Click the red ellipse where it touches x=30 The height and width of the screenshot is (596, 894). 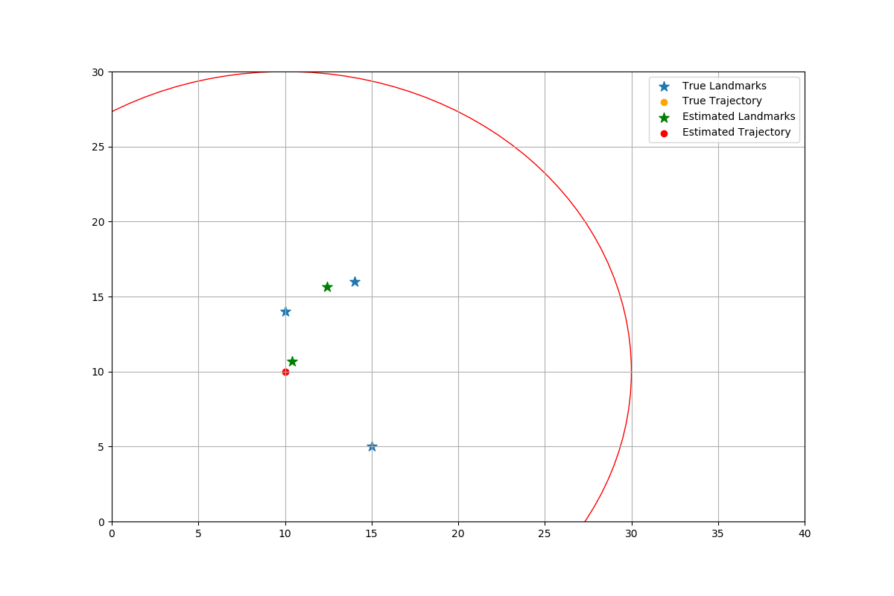click(632, 372)
